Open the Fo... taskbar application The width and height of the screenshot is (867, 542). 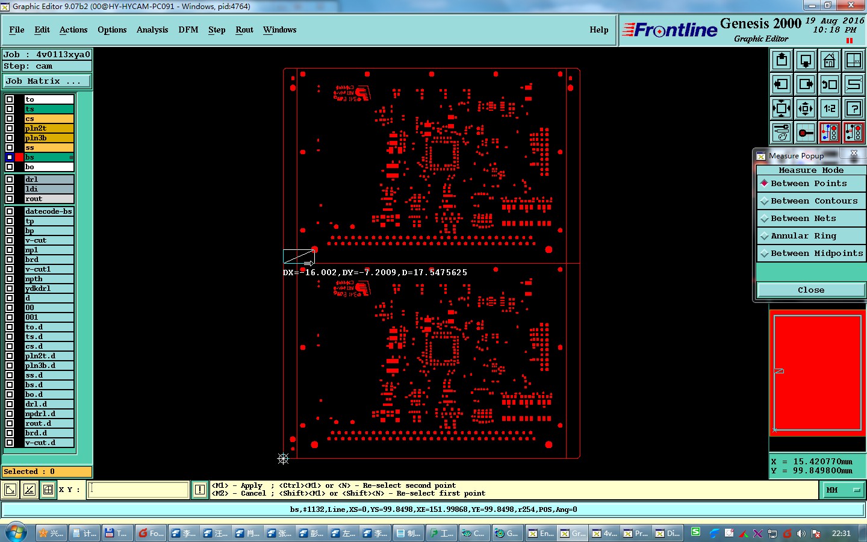[151, 533]
